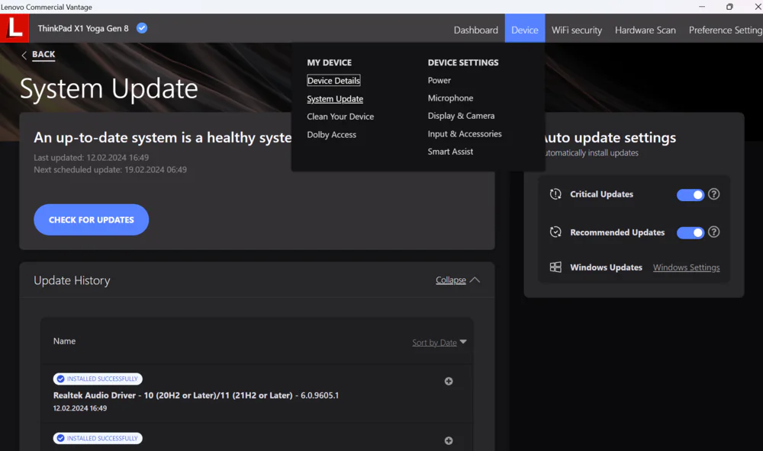Choose System Update from menu

click(x=335, y=99)
